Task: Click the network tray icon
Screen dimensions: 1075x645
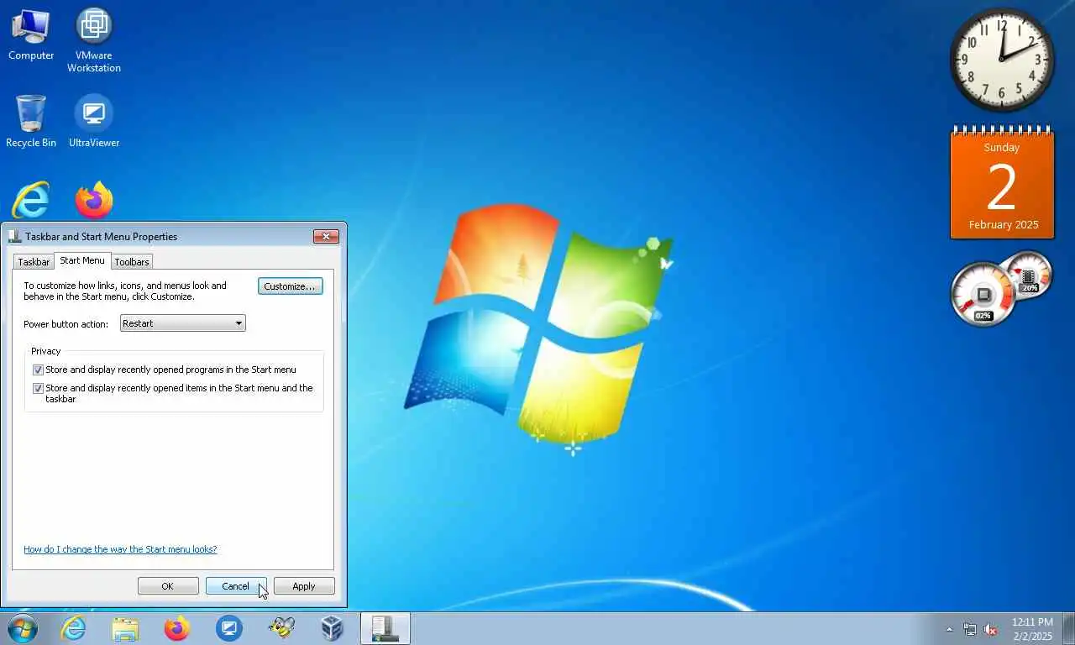Action: pyautogui.click(x=970, y=629)
